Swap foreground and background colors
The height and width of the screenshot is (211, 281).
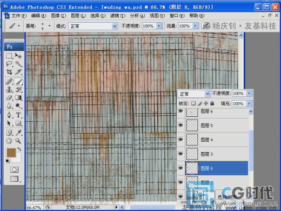pyautogui.click(x=19, y=149)
